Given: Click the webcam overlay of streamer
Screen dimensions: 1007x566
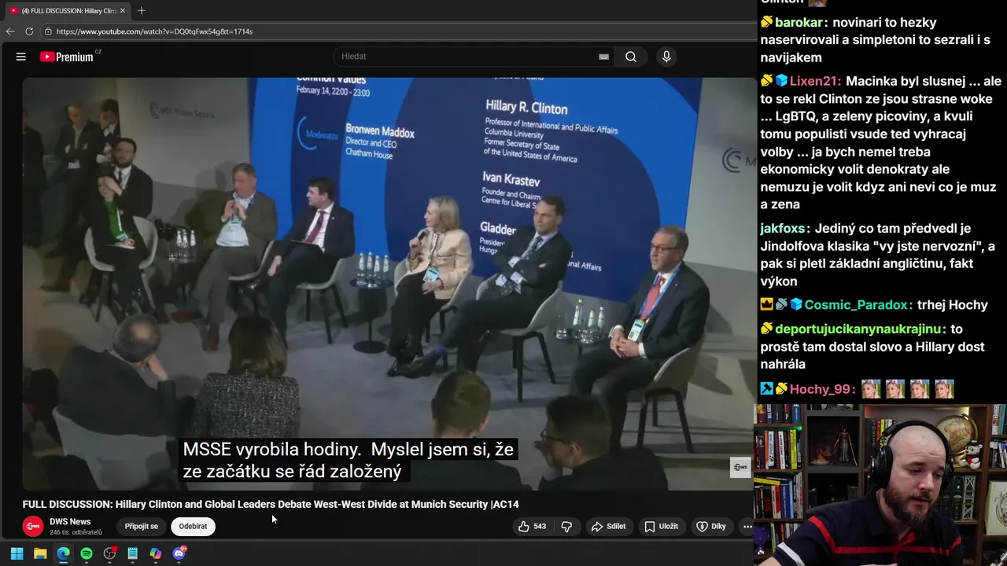Looking at the screenshot, I should [881, 485].
